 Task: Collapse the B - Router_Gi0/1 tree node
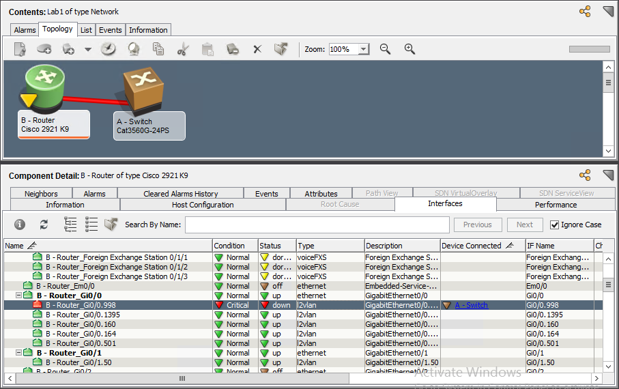click(x=18, y=353)
